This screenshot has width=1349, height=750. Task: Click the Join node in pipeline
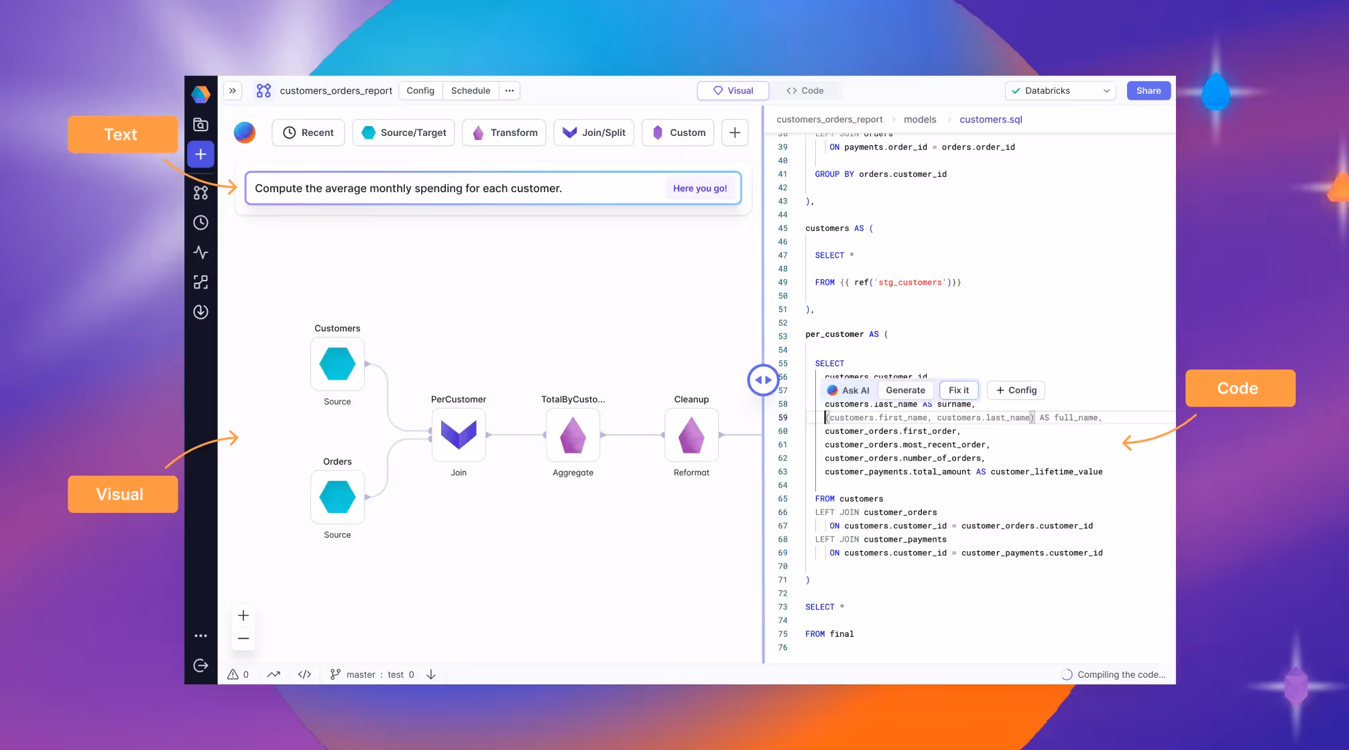click(x=459, y=435)
